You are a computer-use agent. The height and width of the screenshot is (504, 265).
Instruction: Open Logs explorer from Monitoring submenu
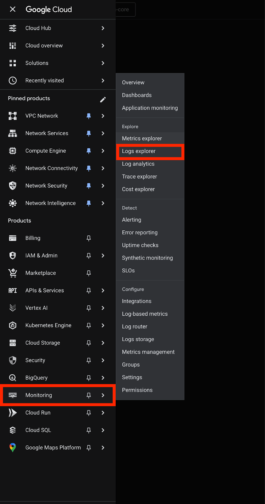tap(139, 151)
